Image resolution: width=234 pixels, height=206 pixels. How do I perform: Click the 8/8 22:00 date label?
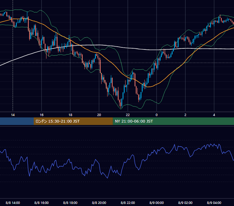128,203
